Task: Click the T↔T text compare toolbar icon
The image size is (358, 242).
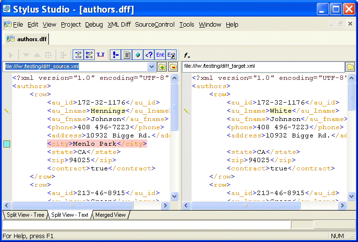Action: point(101,55)
